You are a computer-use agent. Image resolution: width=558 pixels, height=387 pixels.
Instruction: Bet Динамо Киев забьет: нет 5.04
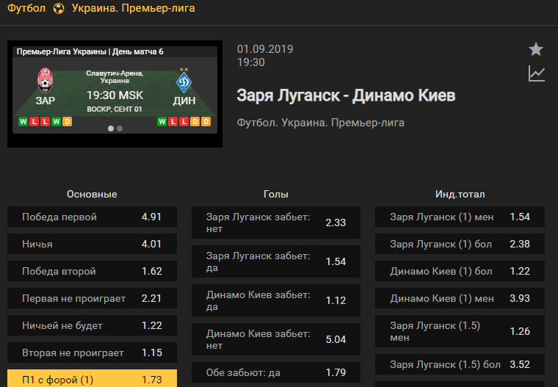tap(276, 339)
